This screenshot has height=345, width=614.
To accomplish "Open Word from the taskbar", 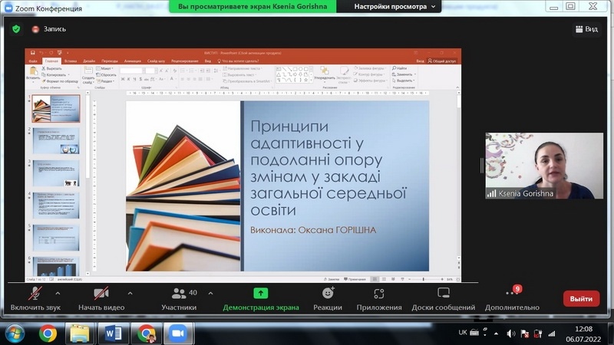I will 114,333.
